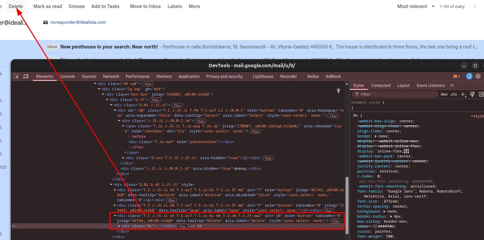Click the rendering emulations paintbrush icon
Image resolution: width=484 pixels, height=240 pixels.
pos(472,94)
